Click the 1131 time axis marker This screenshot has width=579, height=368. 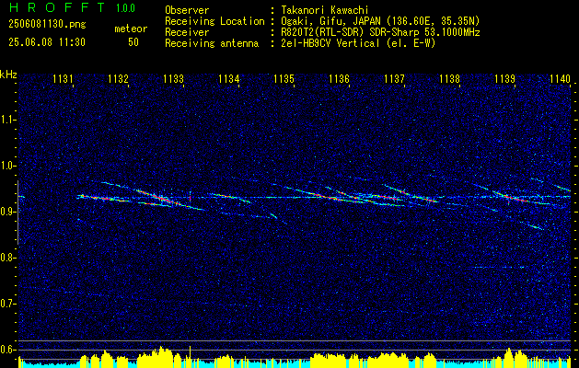pos(63,78)
